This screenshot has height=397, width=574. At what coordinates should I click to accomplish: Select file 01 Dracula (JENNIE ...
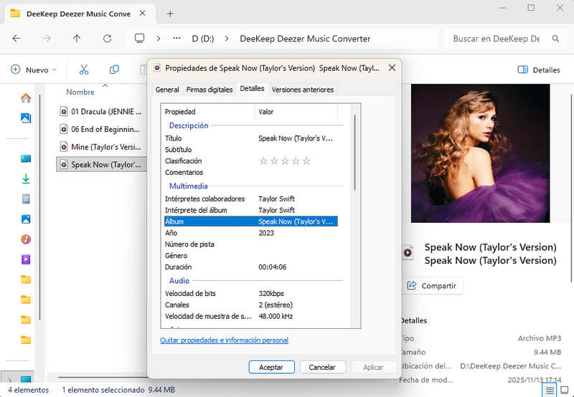[x=101, y=112]
